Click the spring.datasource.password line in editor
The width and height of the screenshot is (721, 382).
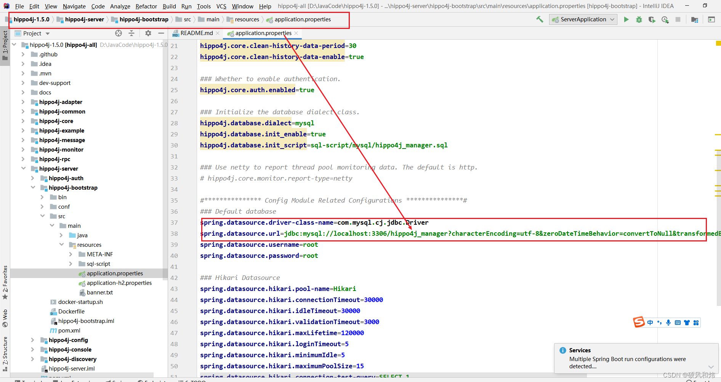tap(259, 256)
